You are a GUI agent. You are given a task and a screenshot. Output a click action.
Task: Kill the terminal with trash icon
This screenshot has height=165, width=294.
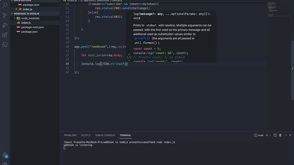[x=280, y=135]
